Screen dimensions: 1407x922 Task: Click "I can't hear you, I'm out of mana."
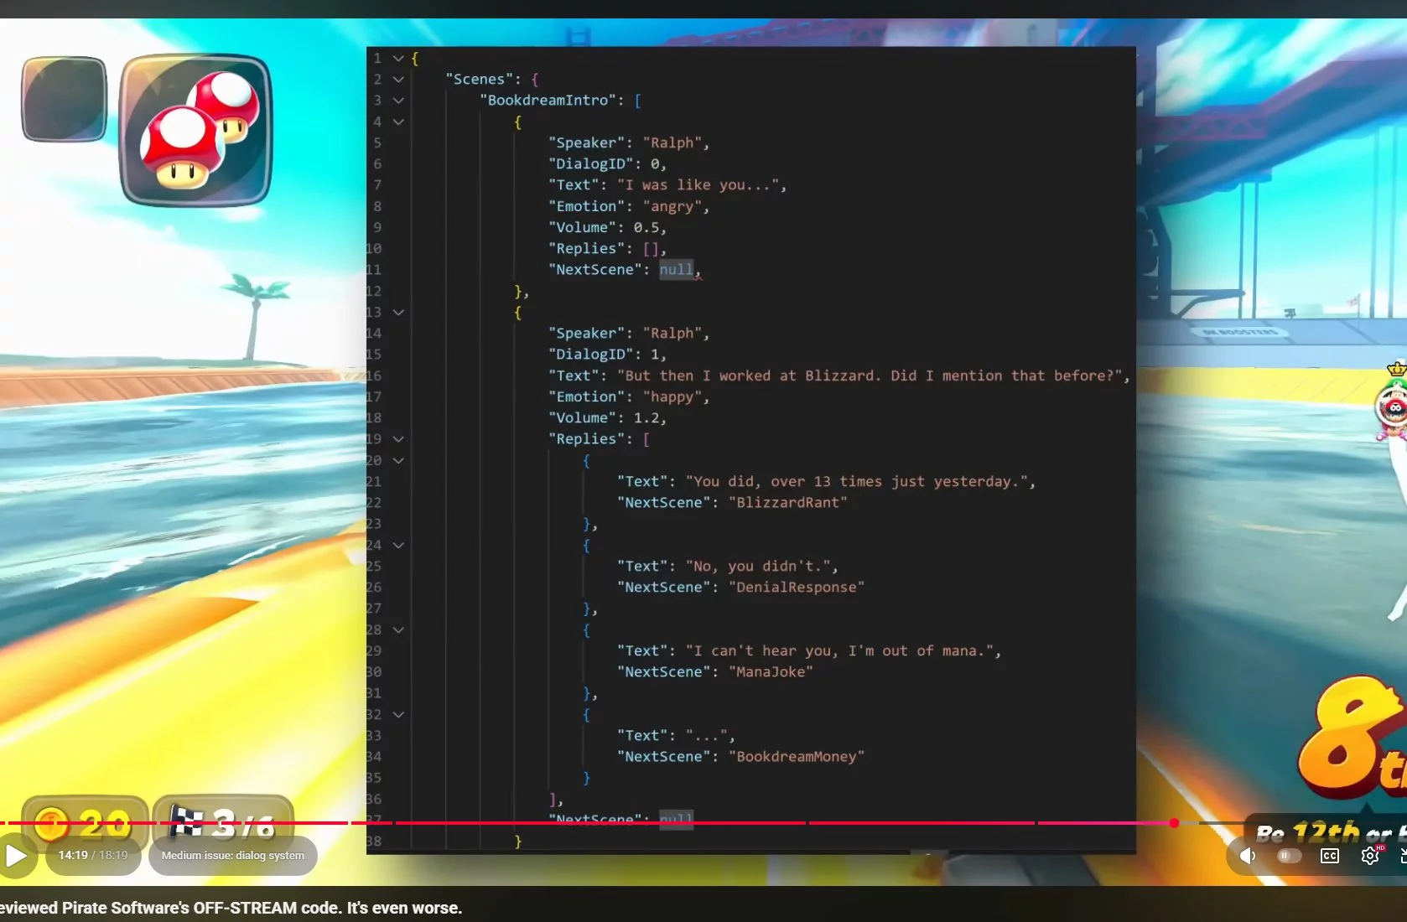click(839, 650)
